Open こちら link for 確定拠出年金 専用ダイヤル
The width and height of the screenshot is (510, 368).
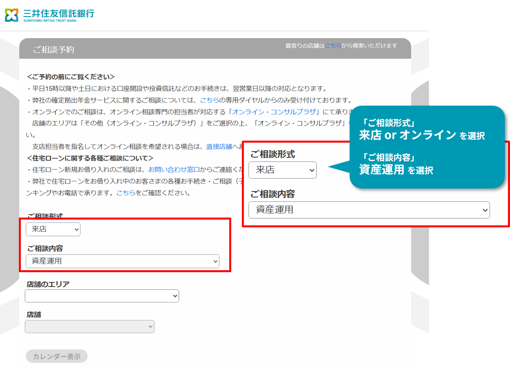(x=209, y=100)
